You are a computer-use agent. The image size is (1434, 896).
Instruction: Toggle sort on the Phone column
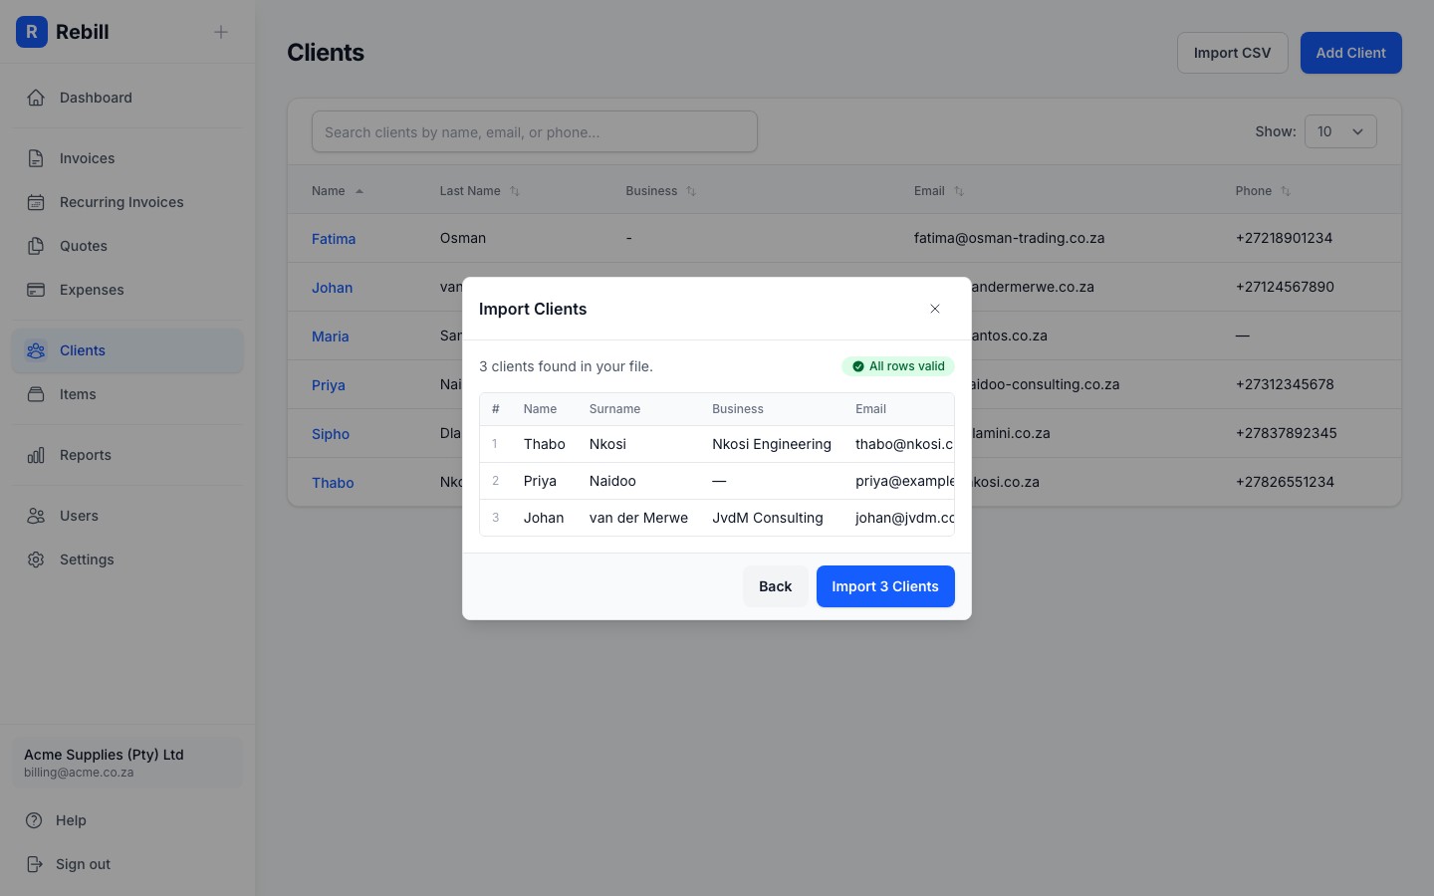1286,190
